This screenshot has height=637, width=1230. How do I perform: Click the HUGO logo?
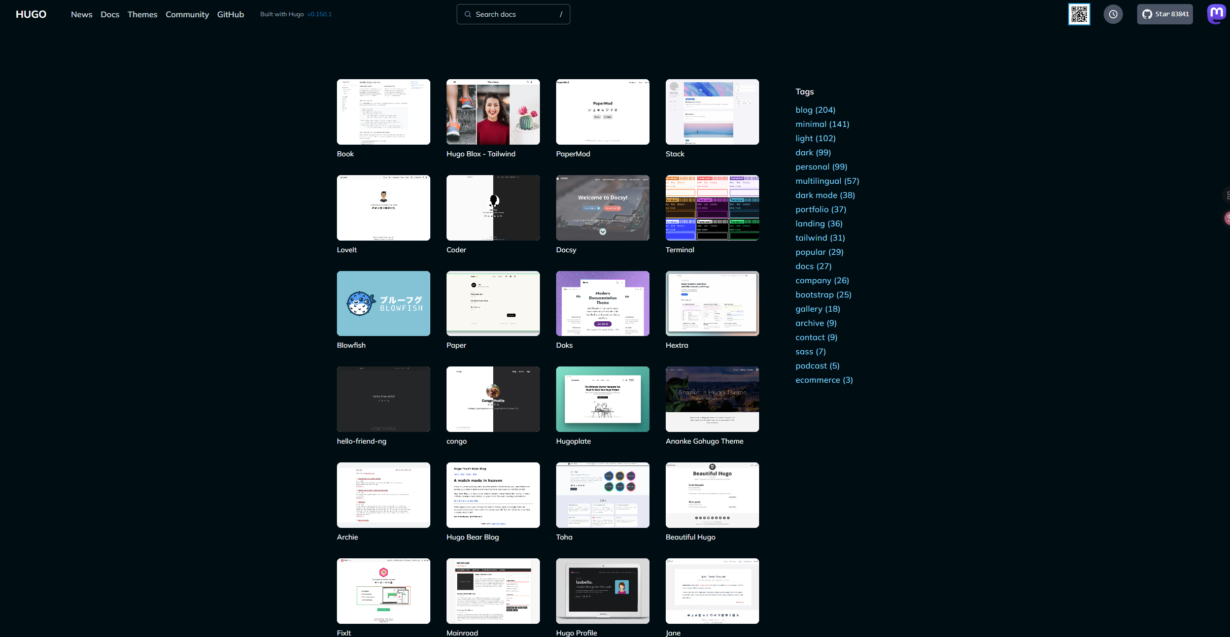(31, 14)
